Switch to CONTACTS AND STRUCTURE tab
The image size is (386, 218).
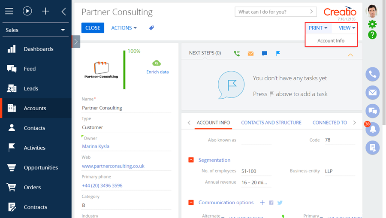pos(271,123)
